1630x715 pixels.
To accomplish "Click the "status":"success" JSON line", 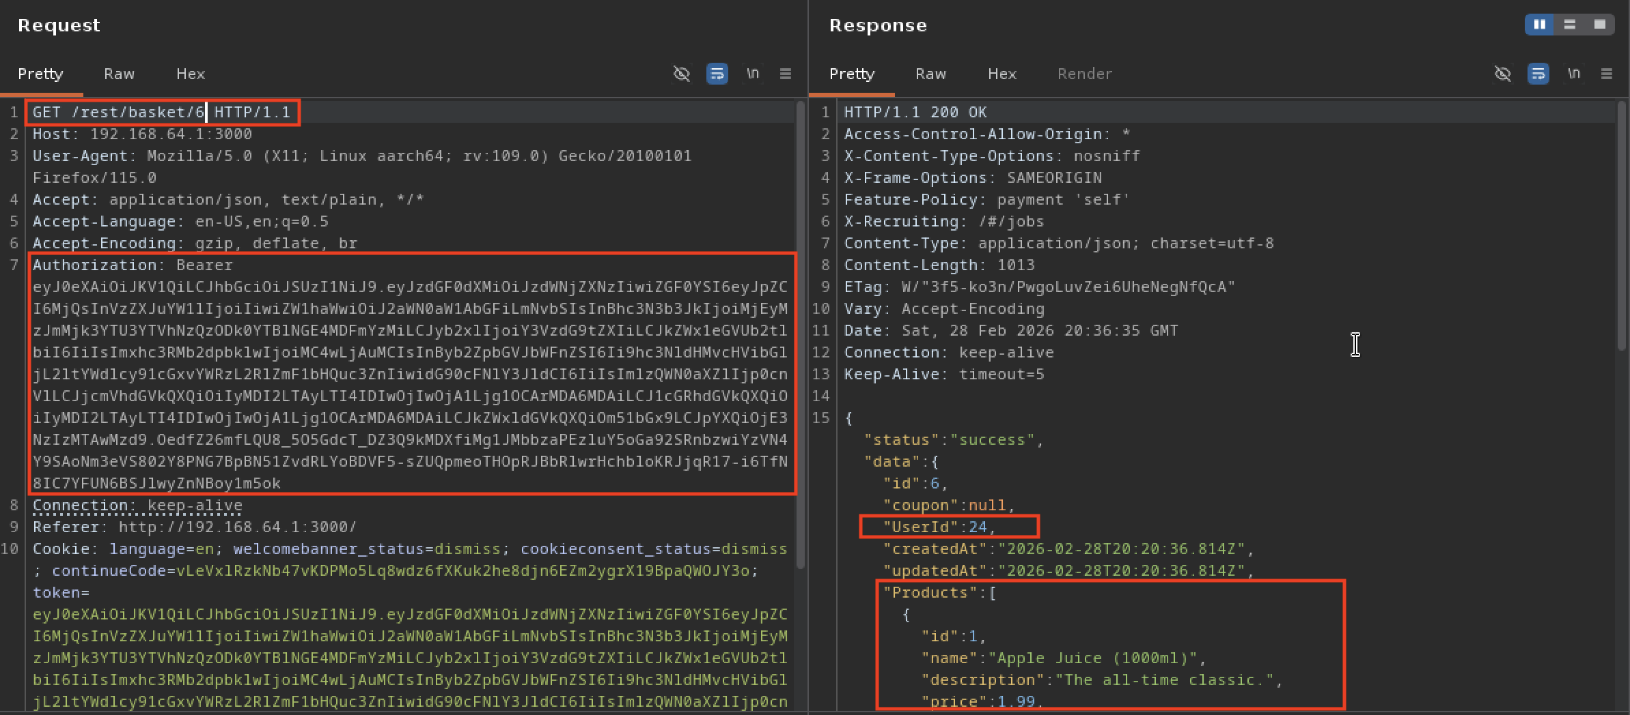I will coord(954,439).
